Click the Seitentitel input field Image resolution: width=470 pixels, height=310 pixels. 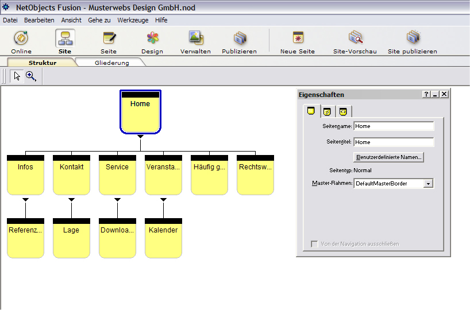coord(394,142)
